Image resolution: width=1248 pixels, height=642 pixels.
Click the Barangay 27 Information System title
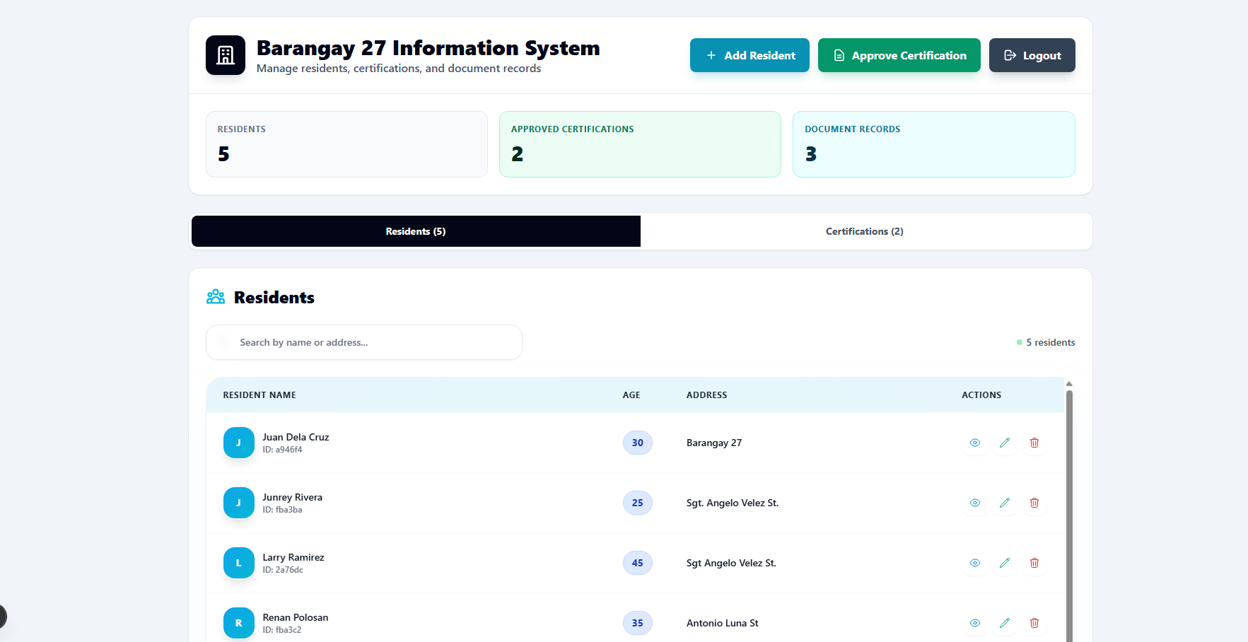pos(428,47)
